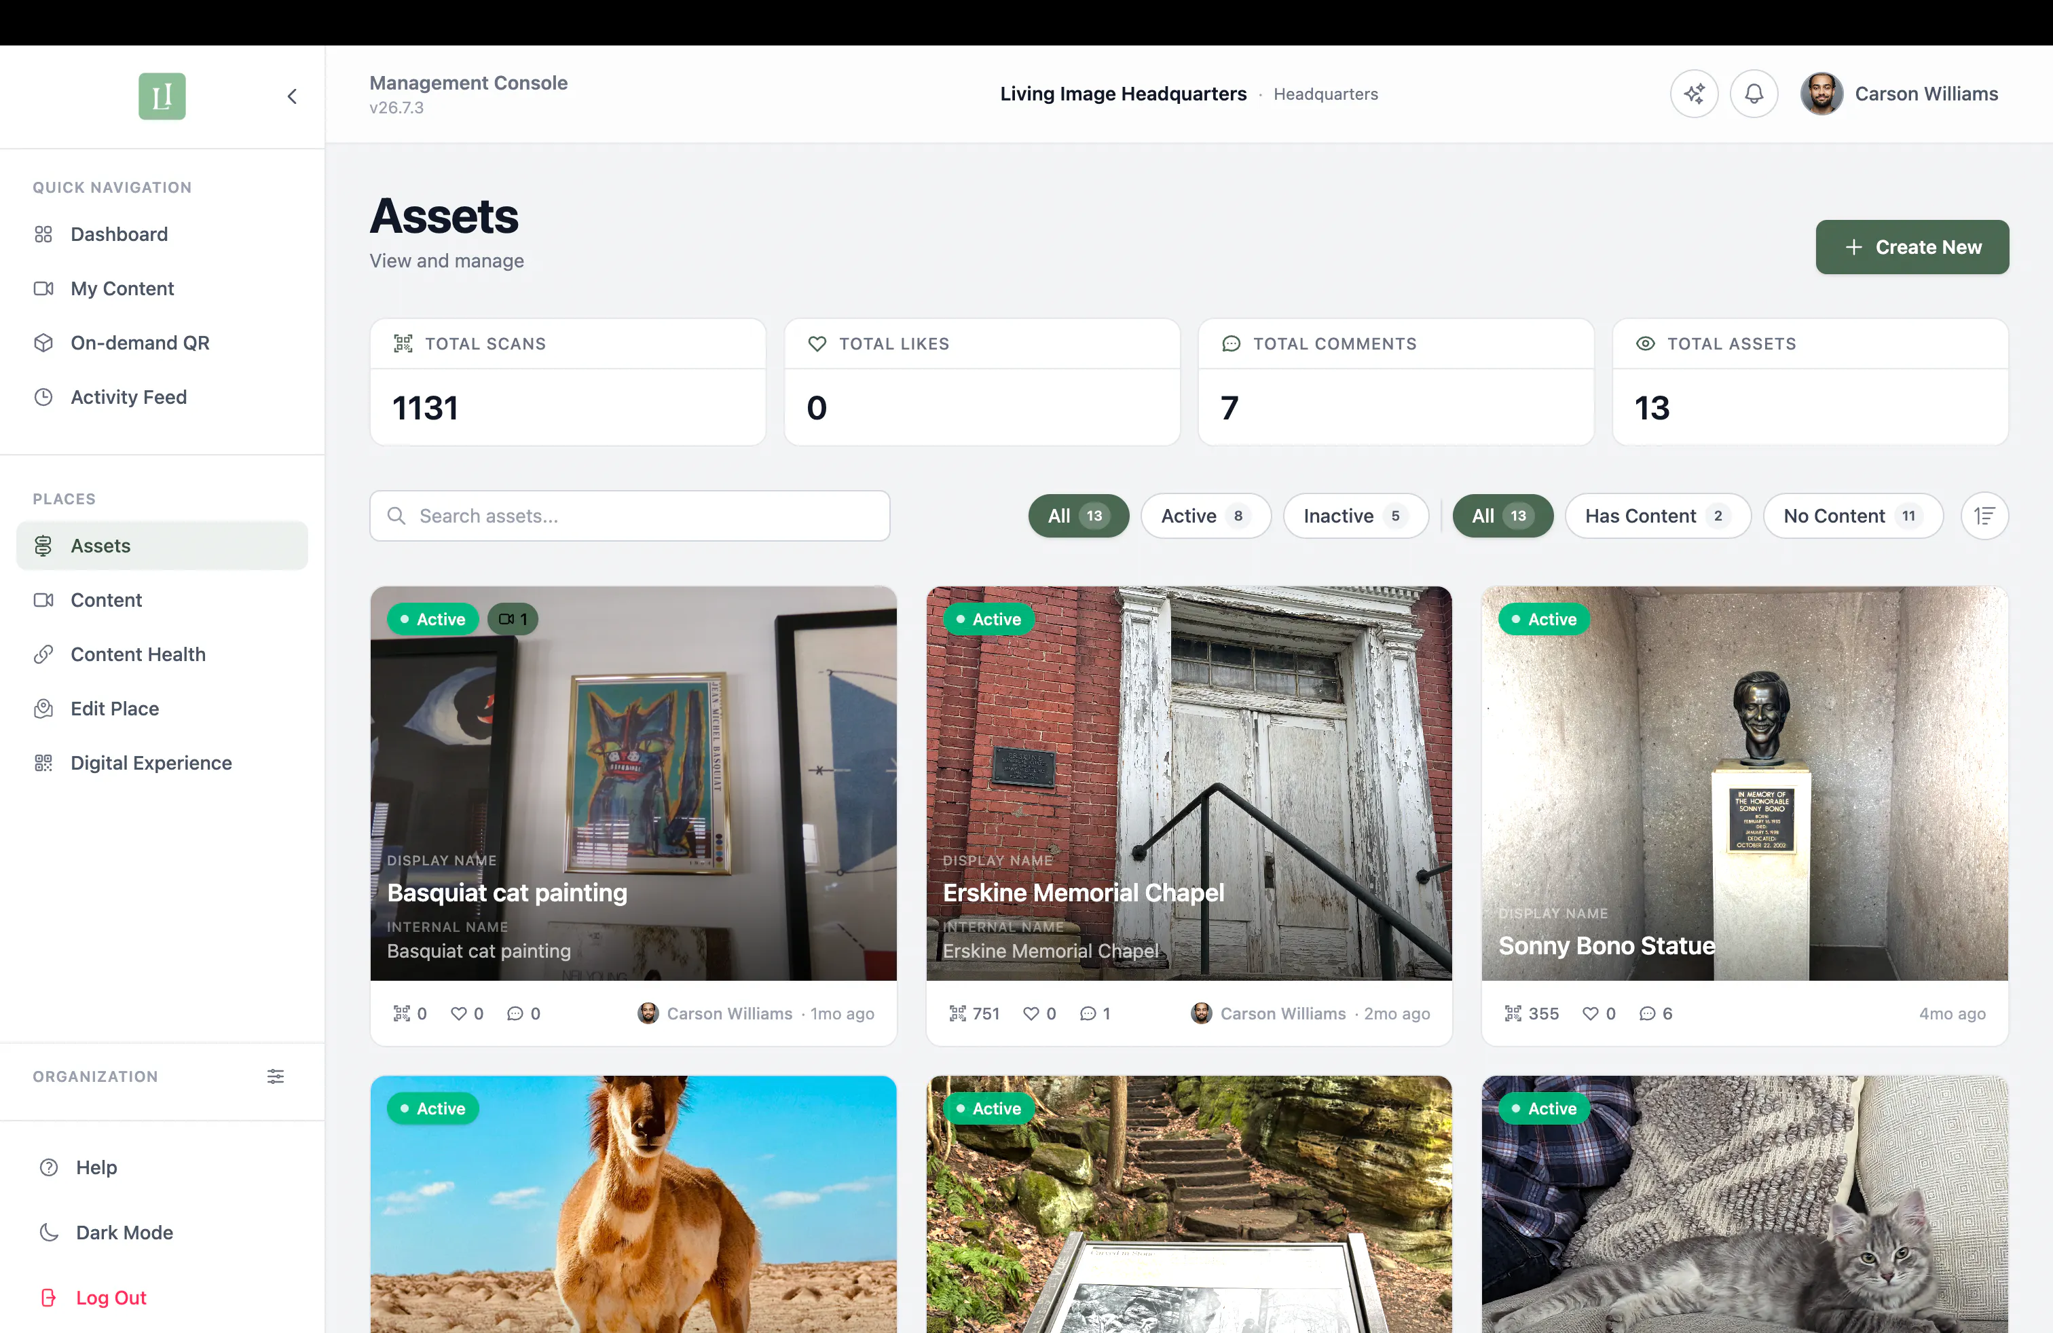
Task: Select Assets in Places section
Action: [162, 546]
